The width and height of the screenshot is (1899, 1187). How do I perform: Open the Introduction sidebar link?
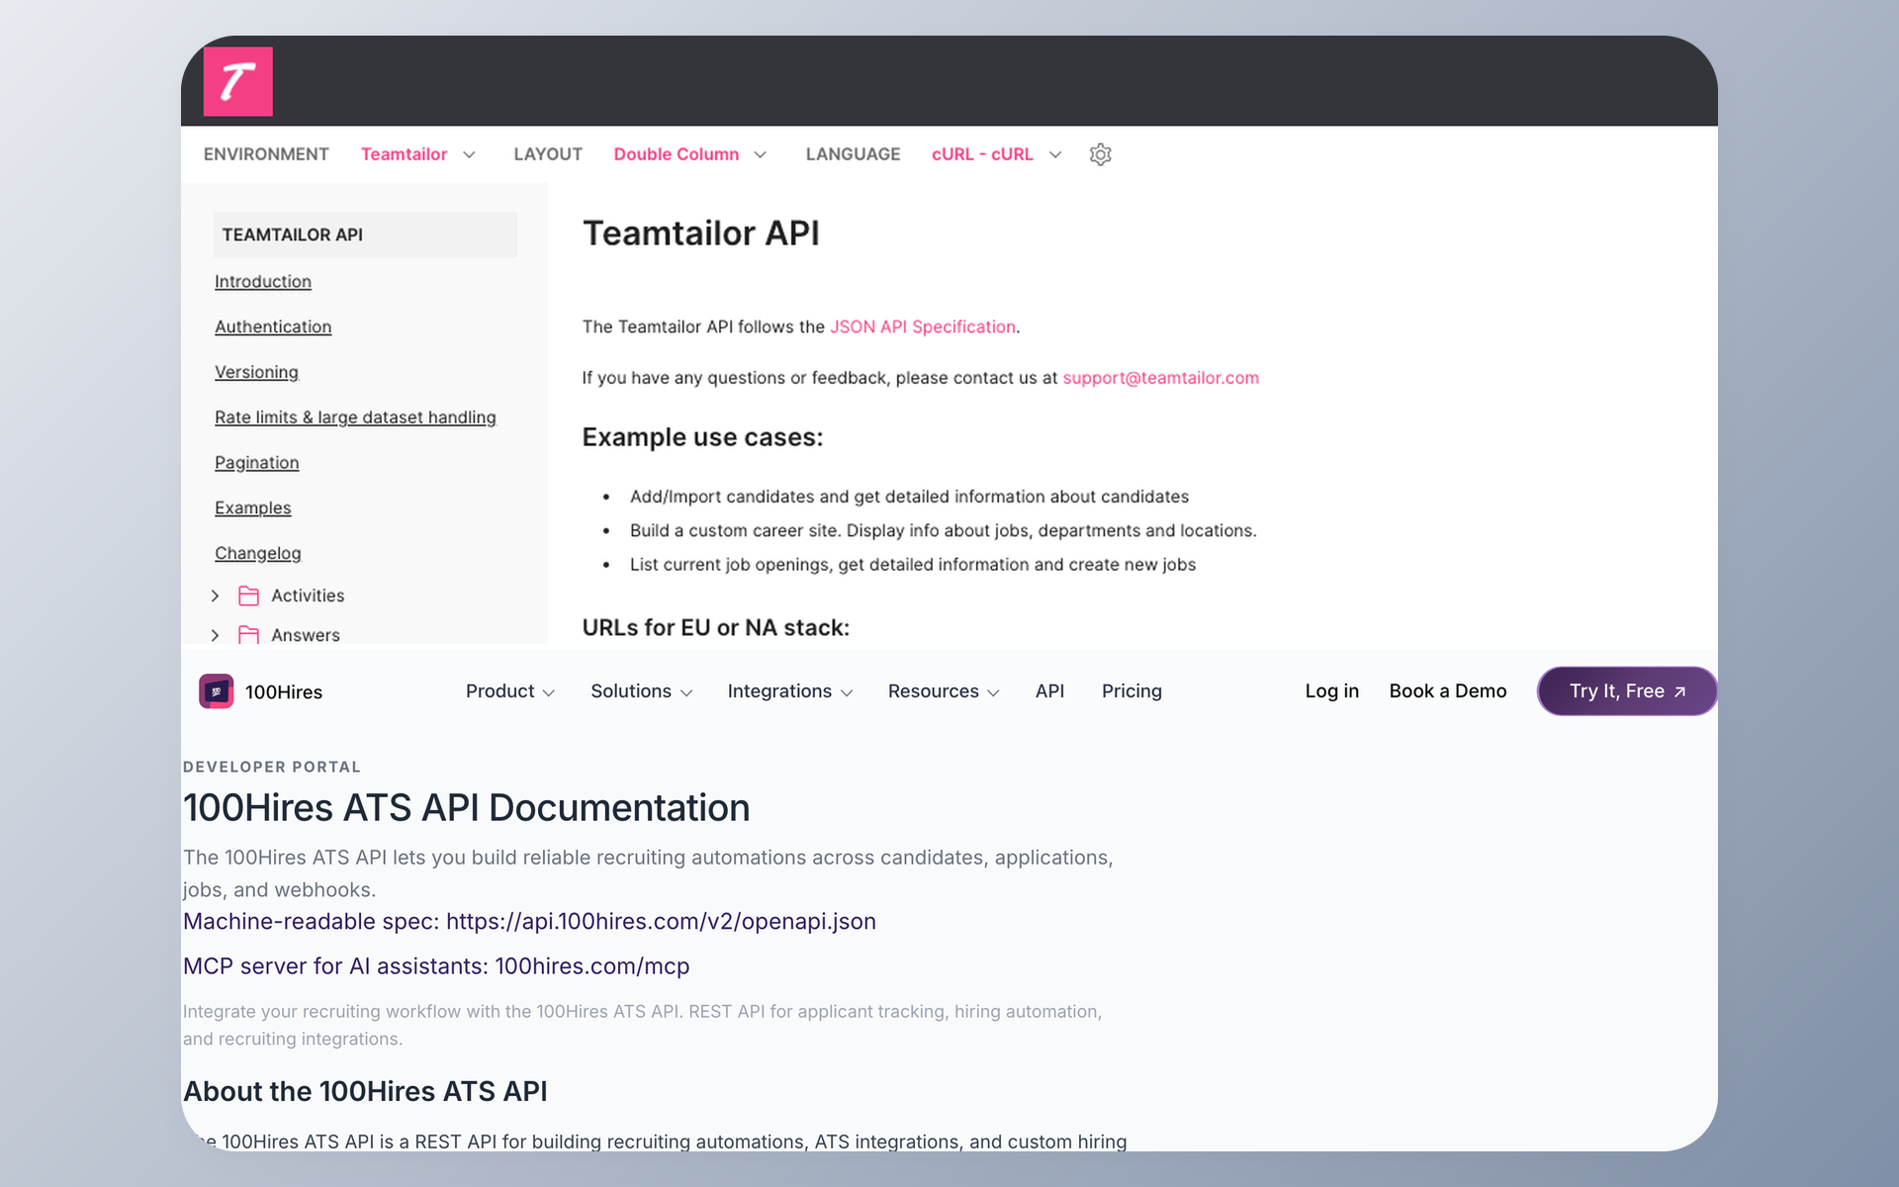[263, 282]
